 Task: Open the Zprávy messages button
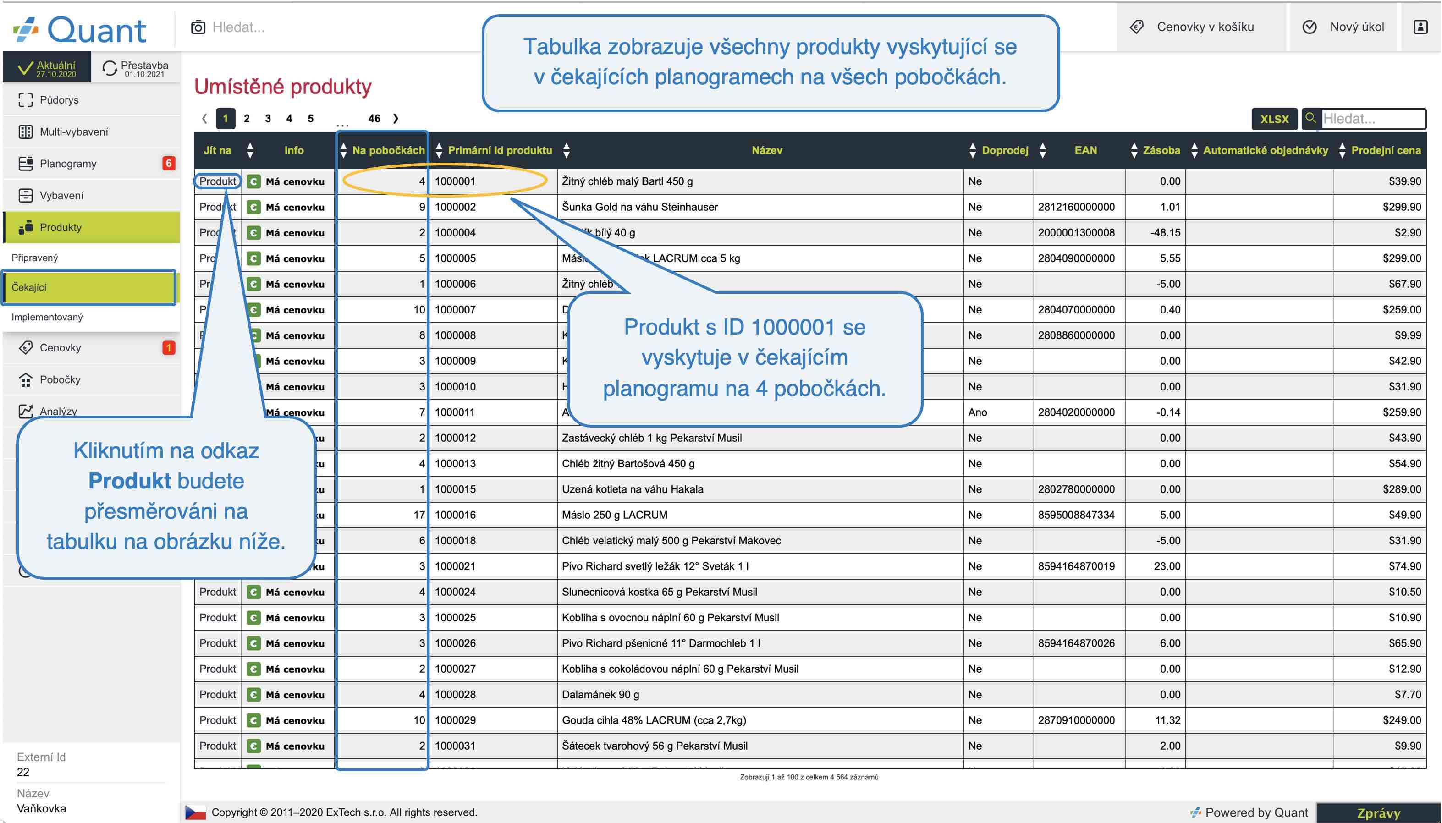point(1379,813)
